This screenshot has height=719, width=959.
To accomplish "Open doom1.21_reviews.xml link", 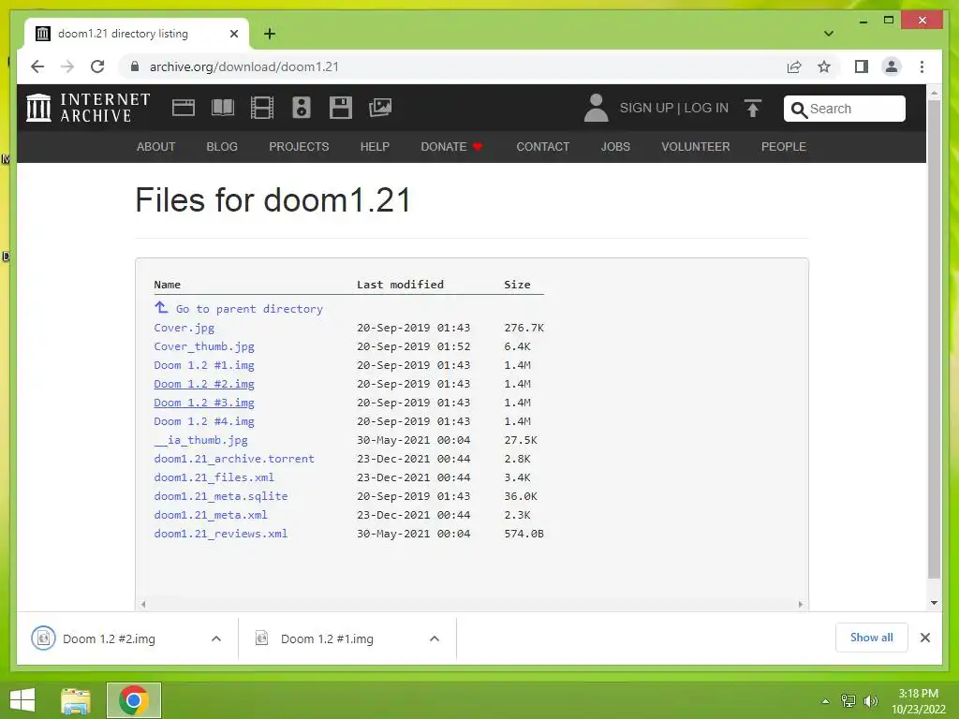I will pyautogui.click(x=221, y=534).
